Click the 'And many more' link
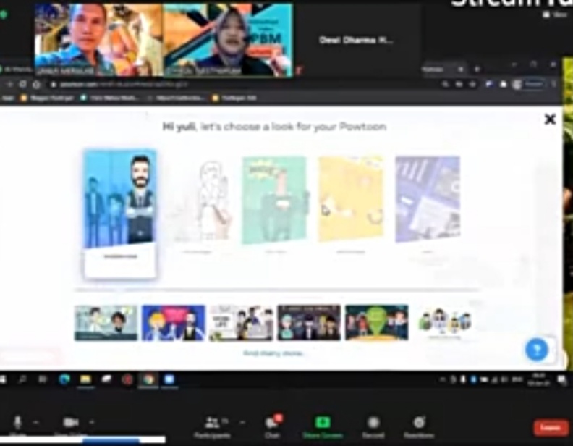 (x=273, y=353)
